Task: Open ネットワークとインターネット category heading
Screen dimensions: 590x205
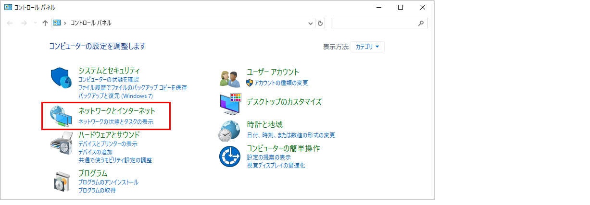Action: [x=117, y=111]
